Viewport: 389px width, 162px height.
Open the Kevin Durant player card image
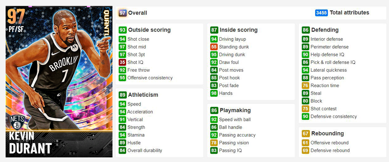(x=59, y=82)
